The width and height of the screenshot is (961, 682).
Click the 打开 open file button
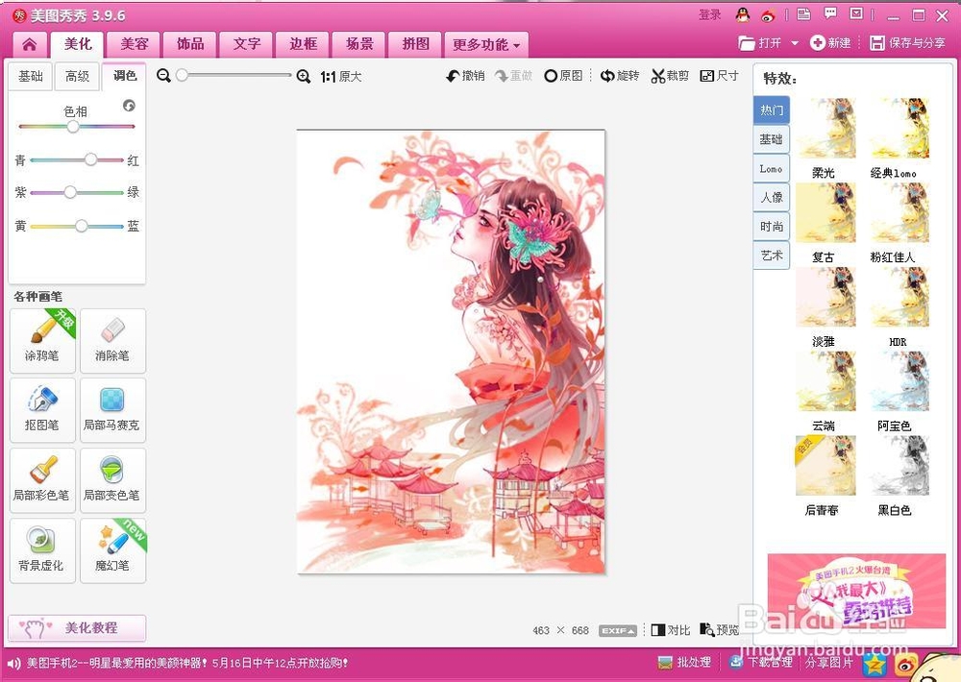tap(760, 43)
